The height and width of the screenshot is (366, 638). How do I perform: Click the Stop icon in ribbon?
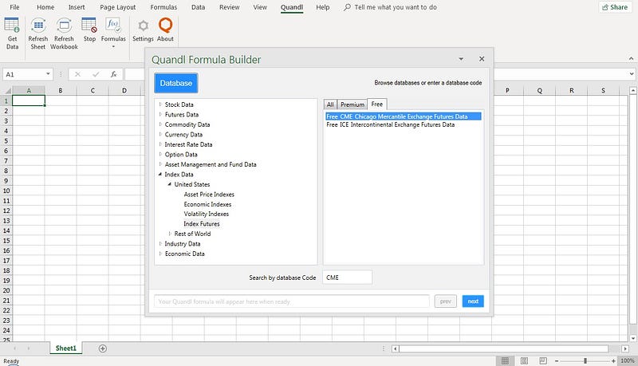[89, 26]
